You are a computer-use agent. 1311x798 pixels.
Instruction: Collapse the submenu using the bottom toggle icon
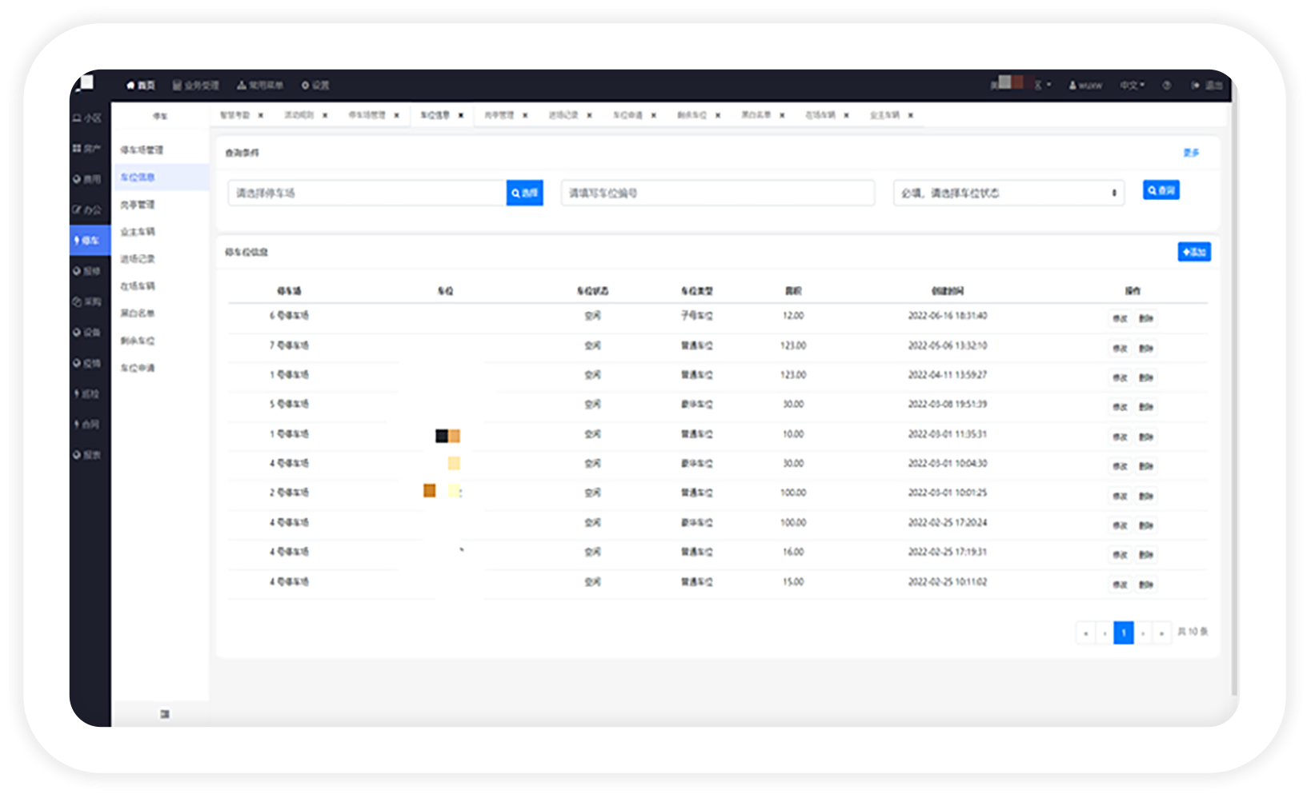(165, 714)
